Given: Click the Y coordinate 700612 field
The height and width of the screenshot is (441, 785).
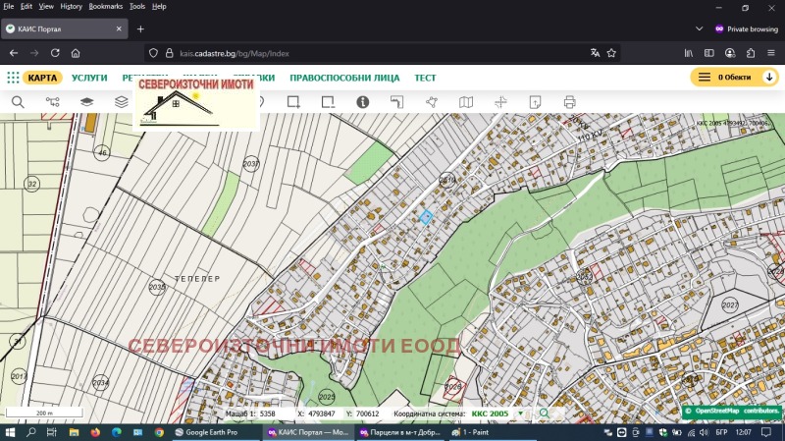Looking at the screenshot, I should (368, 413).
